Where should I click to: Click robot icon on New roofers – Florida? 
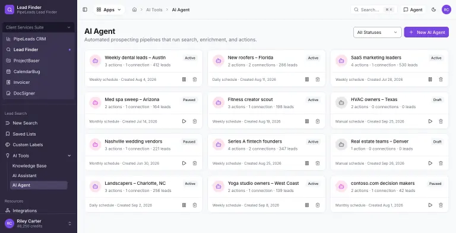(218, 61)
